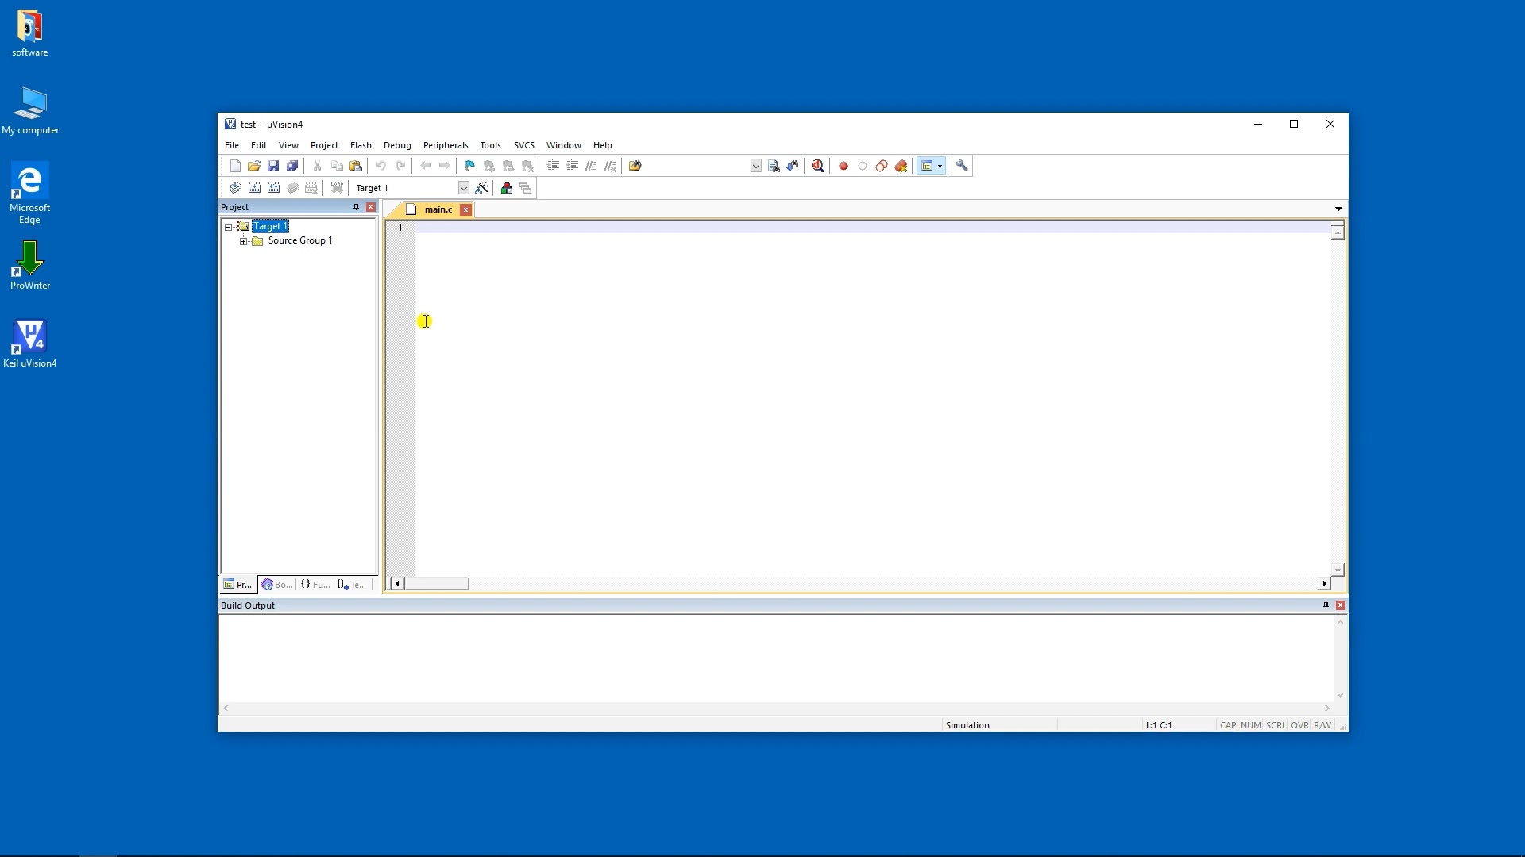The image size is (1525, 857).
Task: Insert/Remove Breakpoint red dot
Action: coord(844,166)
